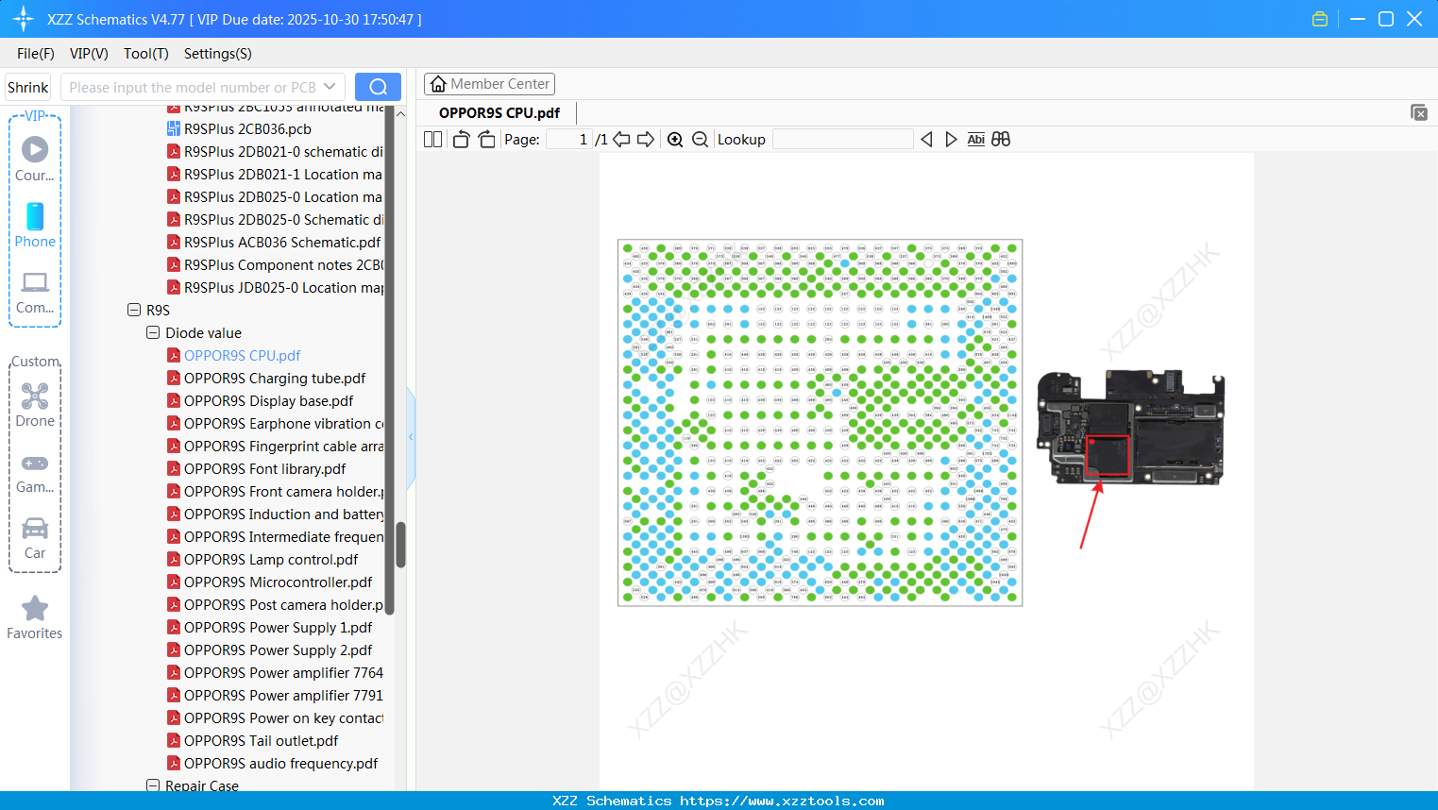The height and width of the screenshot is (810, 1438).
Task: Collapse the R9S tree node
Action: click(x=134, y=310)
